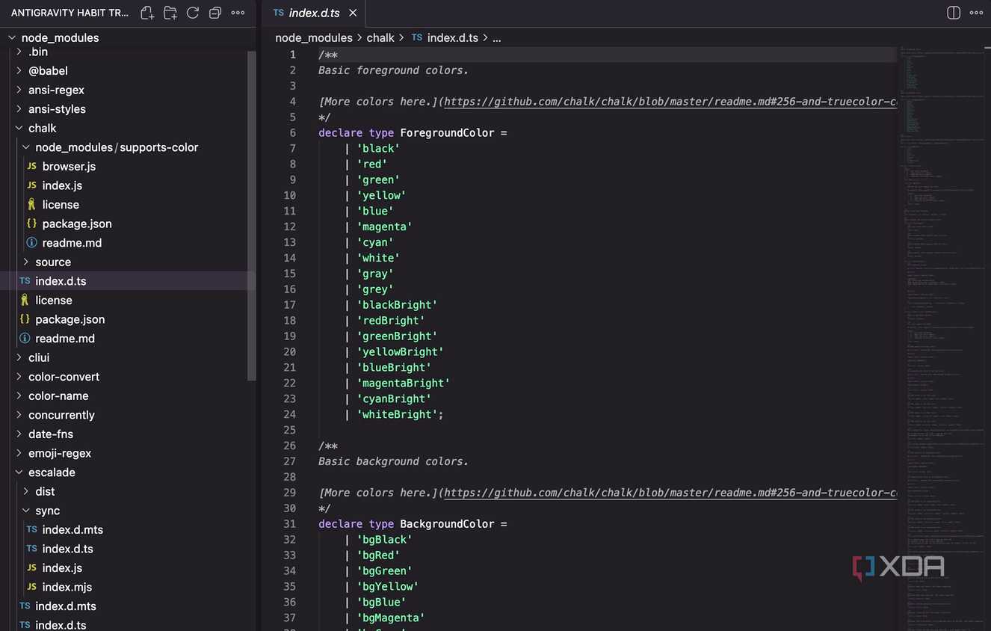The width and height of the screenshot is (991, 631).
Task: Collapse the node_modules/supports-color folder
Action: tap(128, 147)
